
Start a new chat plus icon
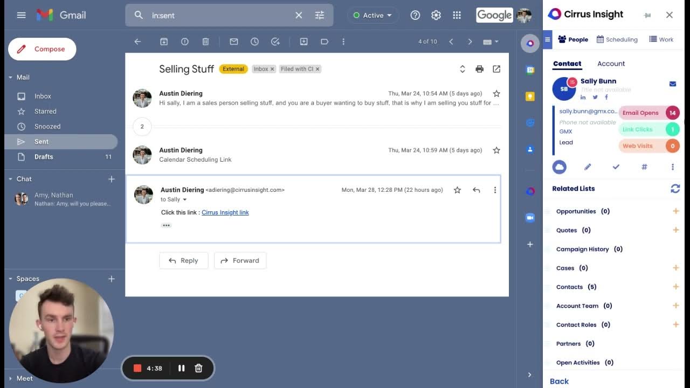[111, 179]
